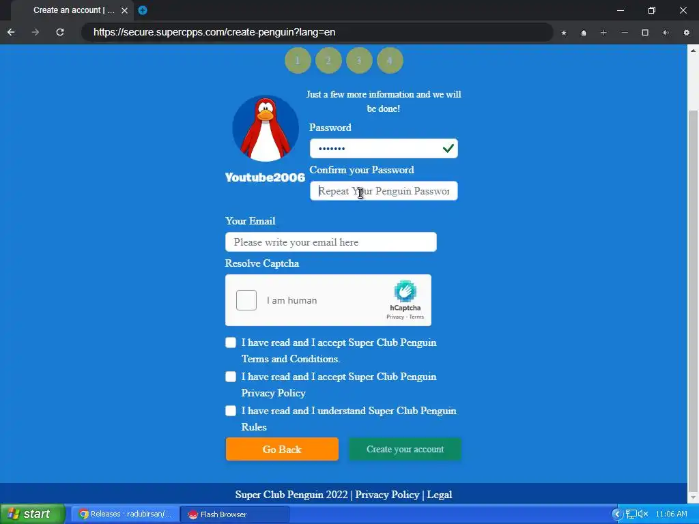Click the red penguin avatar image
This screenshot has height=524, width=699.
pyautogui.click(x=266, y=128)
